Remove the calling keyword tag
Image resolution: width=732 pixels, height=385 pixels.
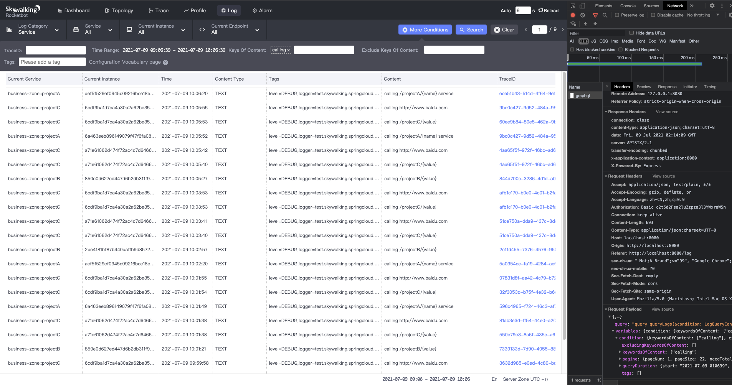tap(289, 50)
